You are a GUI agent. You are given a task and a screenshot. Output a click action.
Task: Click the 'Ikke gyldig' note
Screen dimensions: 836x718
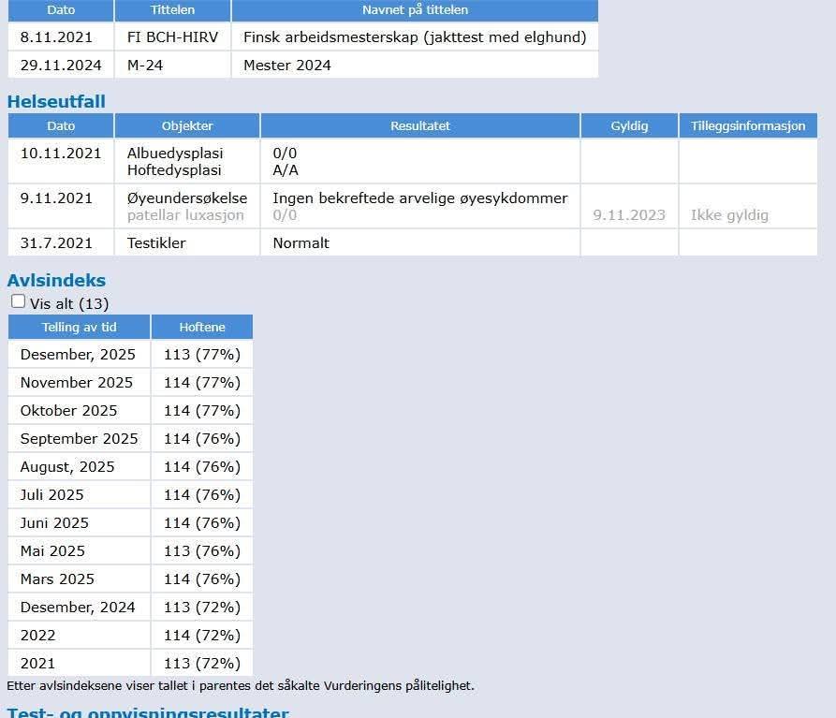point(729,215)
